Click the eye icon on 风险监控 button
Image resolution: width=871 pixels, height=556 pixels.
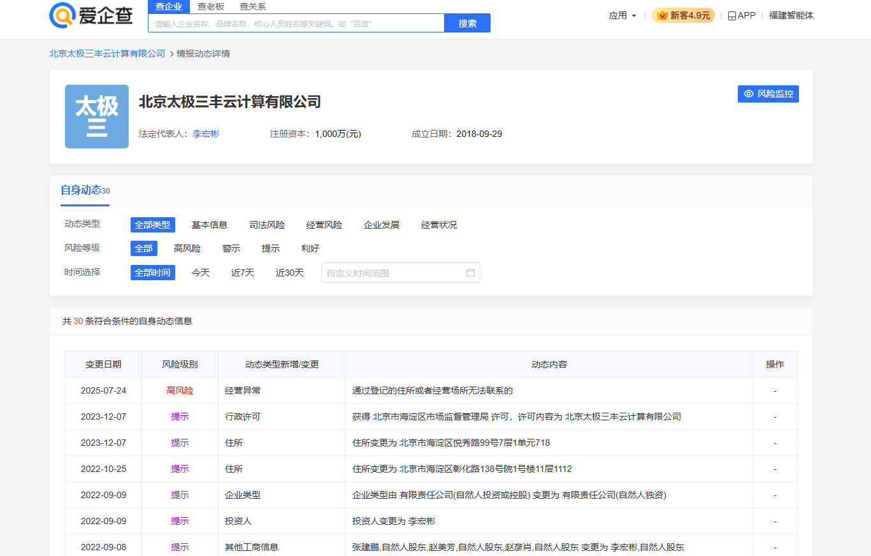tap(748, 94)
